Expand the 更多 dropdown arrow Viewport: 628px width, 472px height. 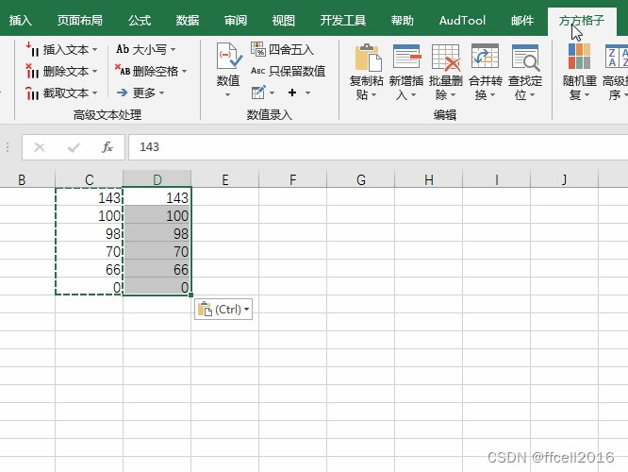click(162, 93)
